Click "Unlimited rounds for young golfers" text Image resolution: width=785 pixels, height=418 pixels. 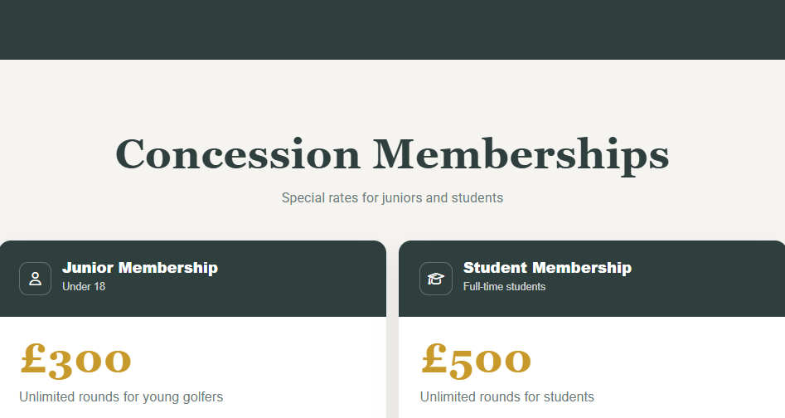point(121,396)
